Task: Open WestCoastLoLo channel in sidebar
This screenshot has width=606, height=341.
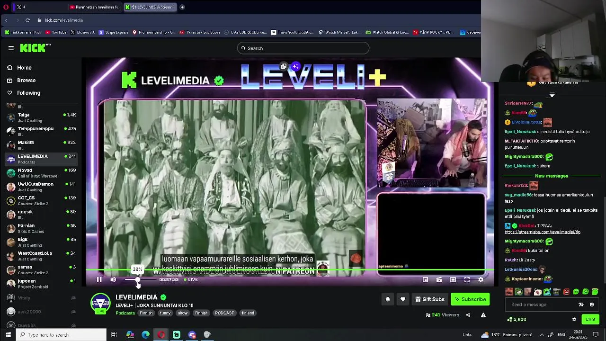Action: [x=41, y=256]
